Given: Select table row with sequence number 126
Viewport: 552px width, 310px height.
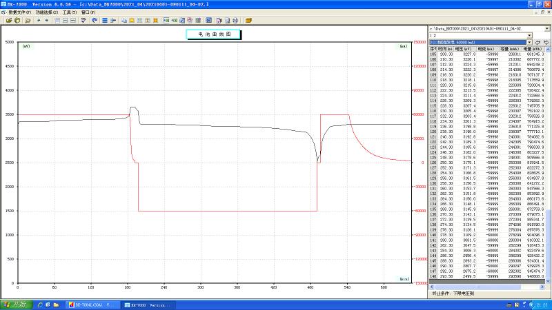Looking at the screenshot, I should pyautogui.click(x=487, y=163).
